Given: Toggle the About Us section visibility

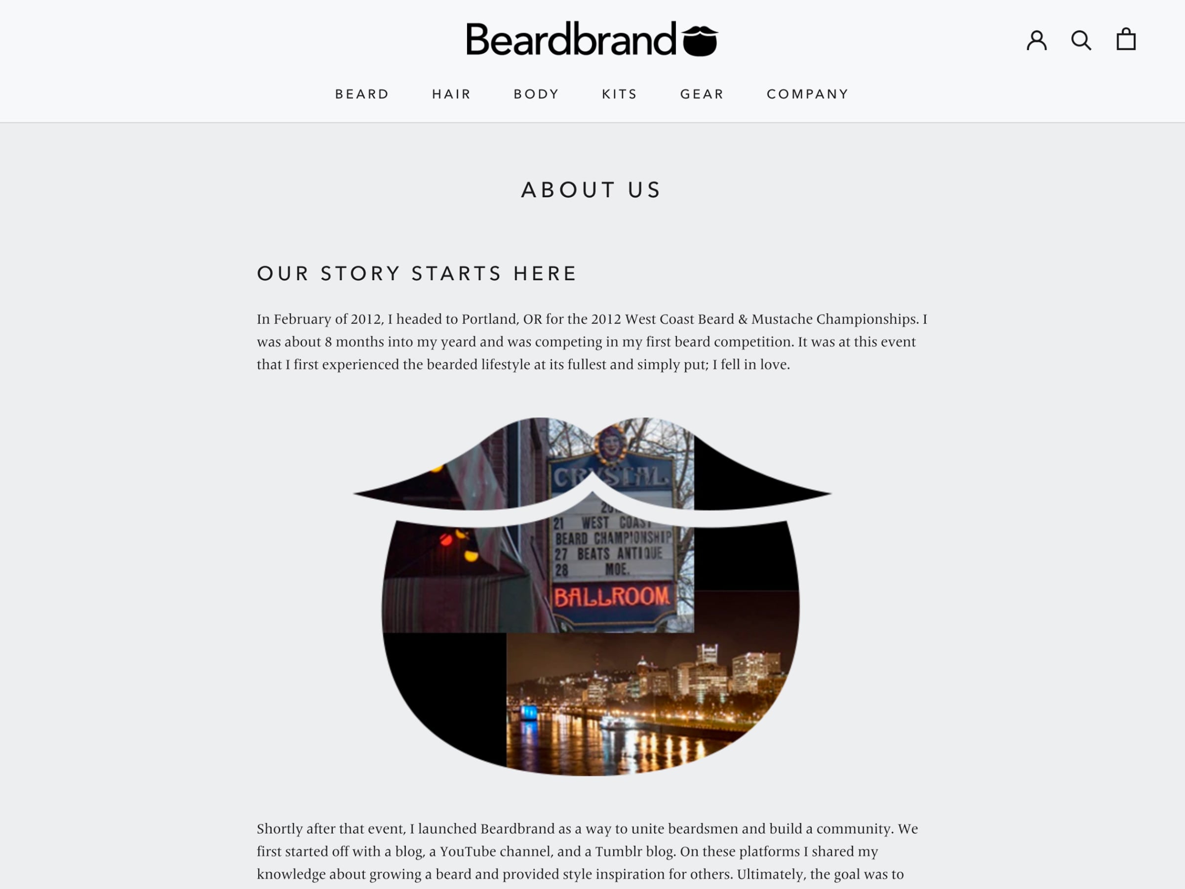Looking at the screenshot, I should (592, 190).
